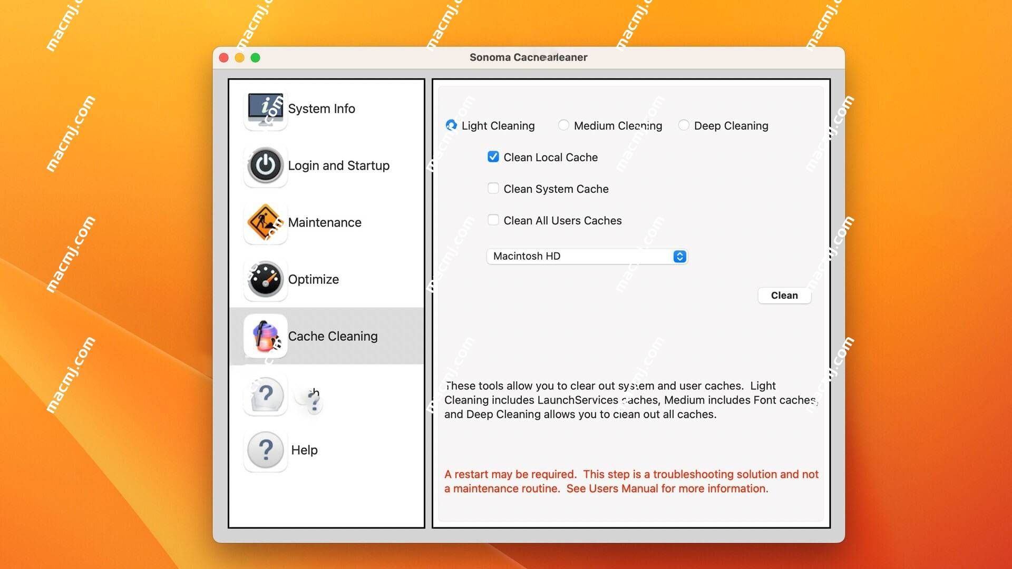Screen dimensions: 1012x569
Task: Select the Maintenance road-worker sign icon
Action: click(x=265, y=223)
